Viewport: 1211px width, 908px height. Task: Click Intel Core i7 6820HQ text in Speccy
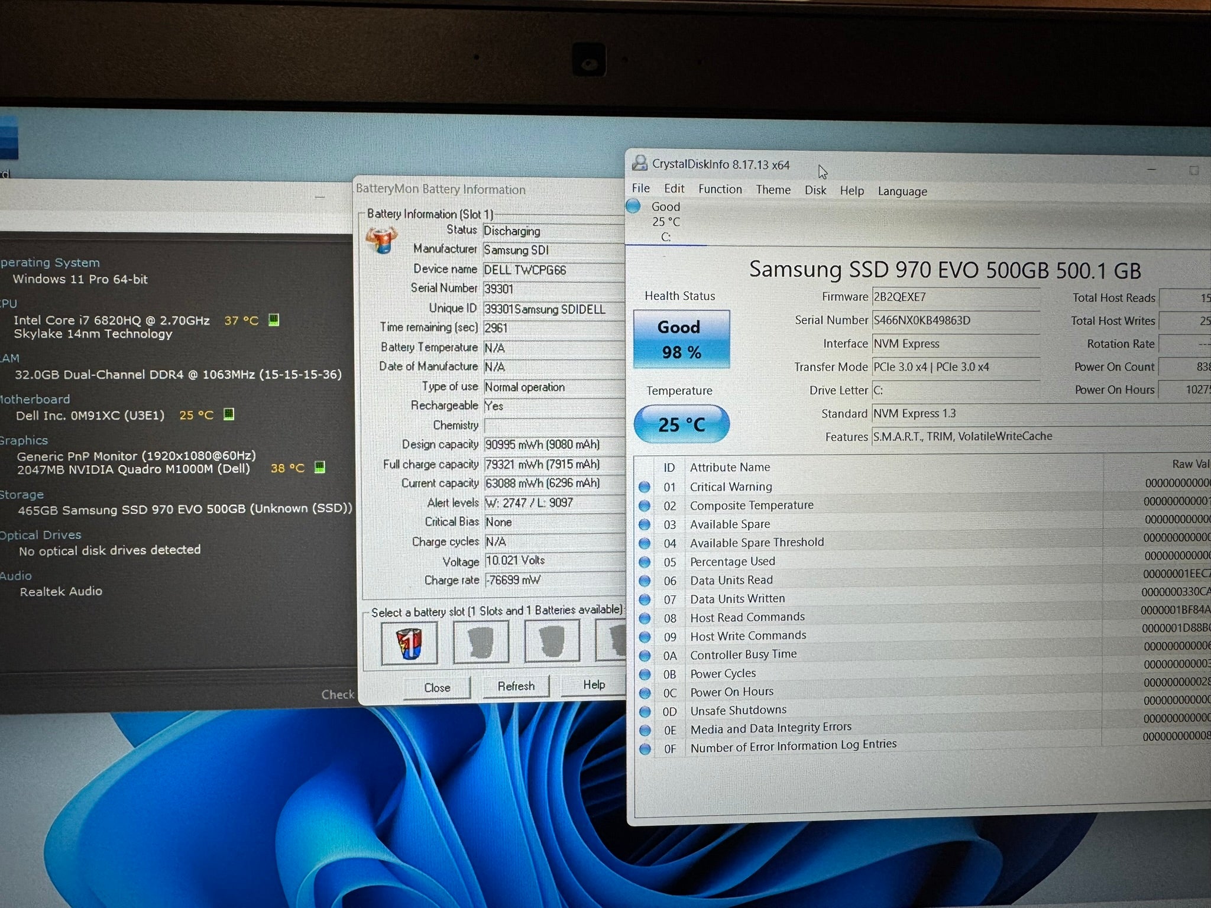(x=112, y=320)
